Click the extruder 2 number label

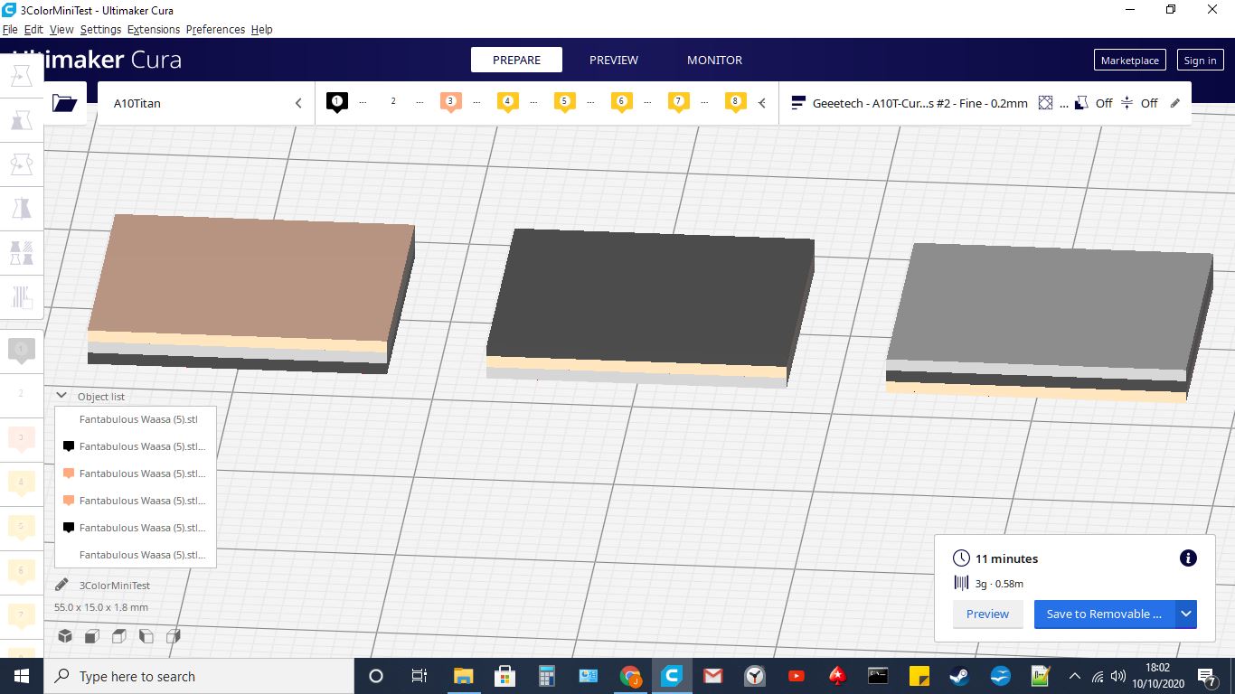click(393, 101)
